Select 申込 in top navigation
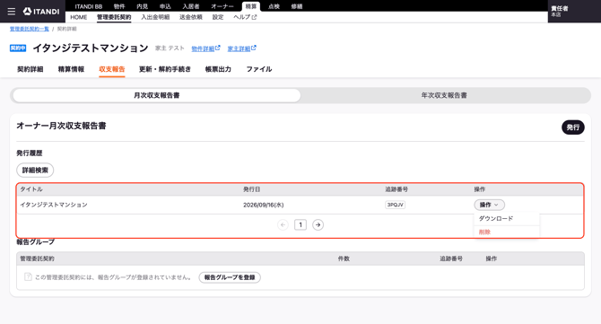 click(165, 6)
